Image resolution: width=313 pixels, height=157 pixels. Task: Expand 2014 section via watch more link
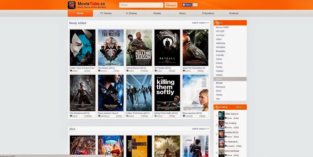tap(200, 129)
